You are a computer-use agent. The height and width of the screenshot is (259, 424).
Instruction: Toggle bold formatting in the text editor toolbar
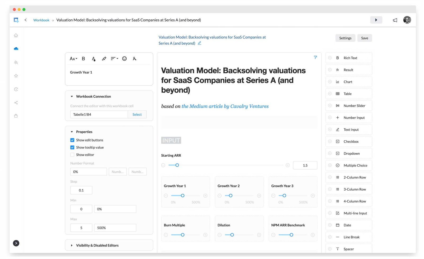(83, 59)
